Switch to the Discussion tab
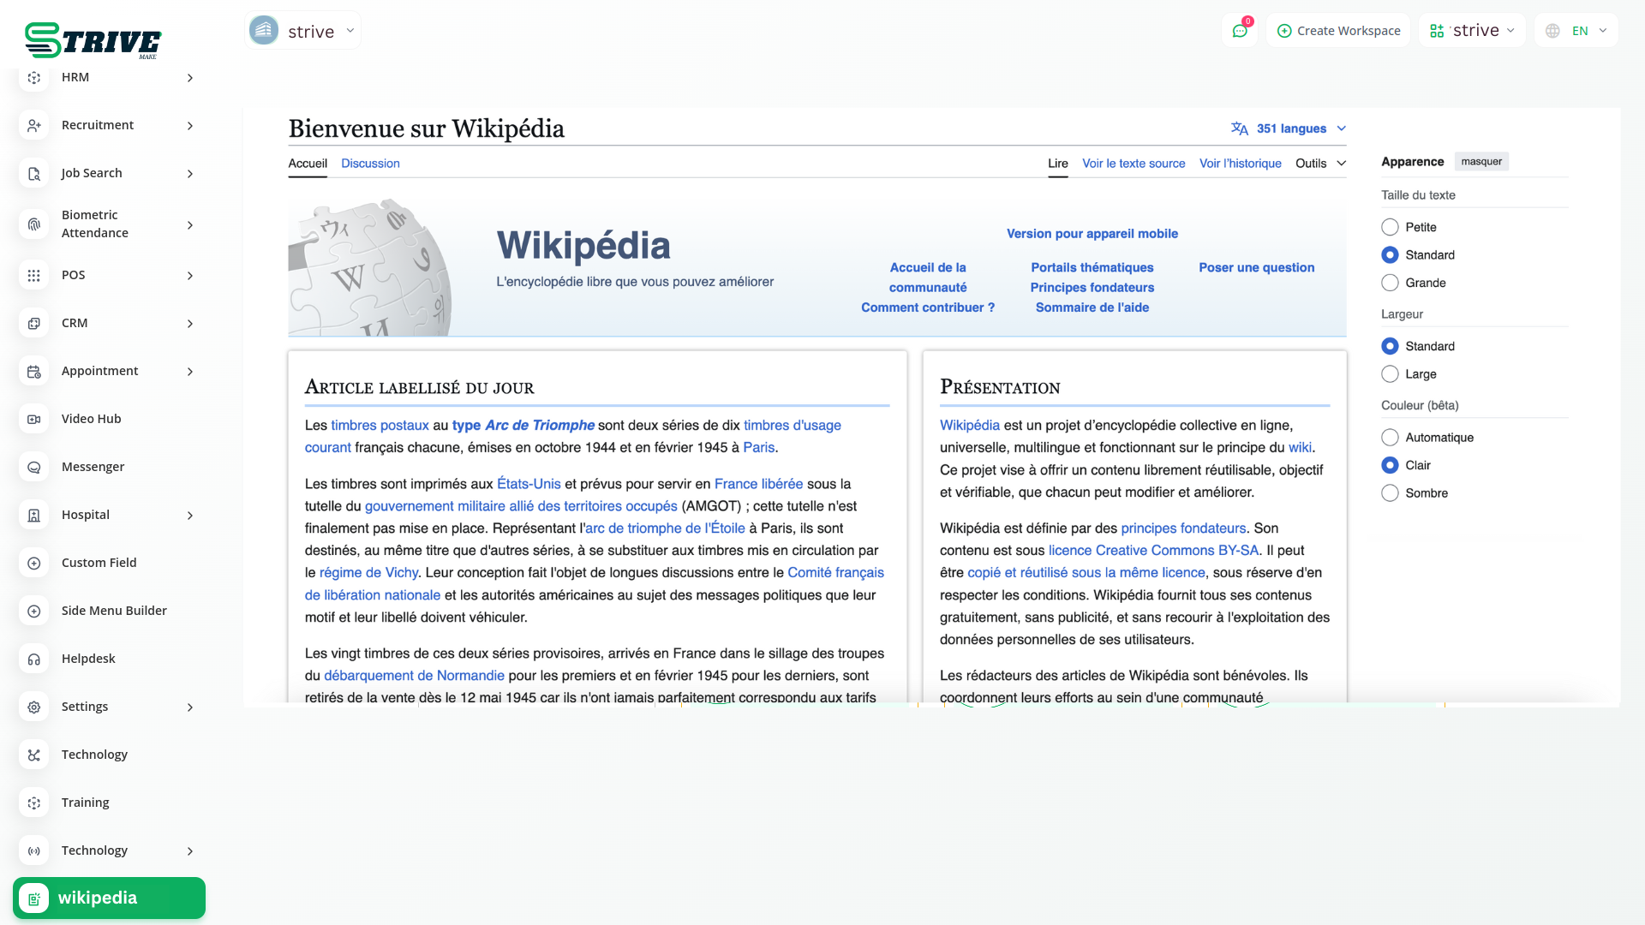Viewport: 1645px width, 925px height. 370,164
